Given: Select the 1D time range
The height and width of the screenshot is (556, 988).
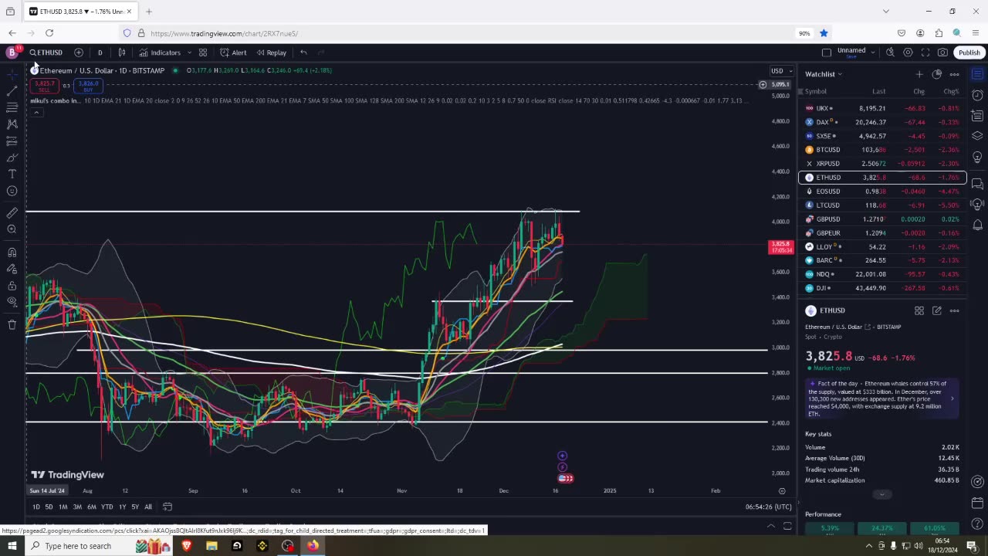Looking at the screenshot, I should coord(36,507).
